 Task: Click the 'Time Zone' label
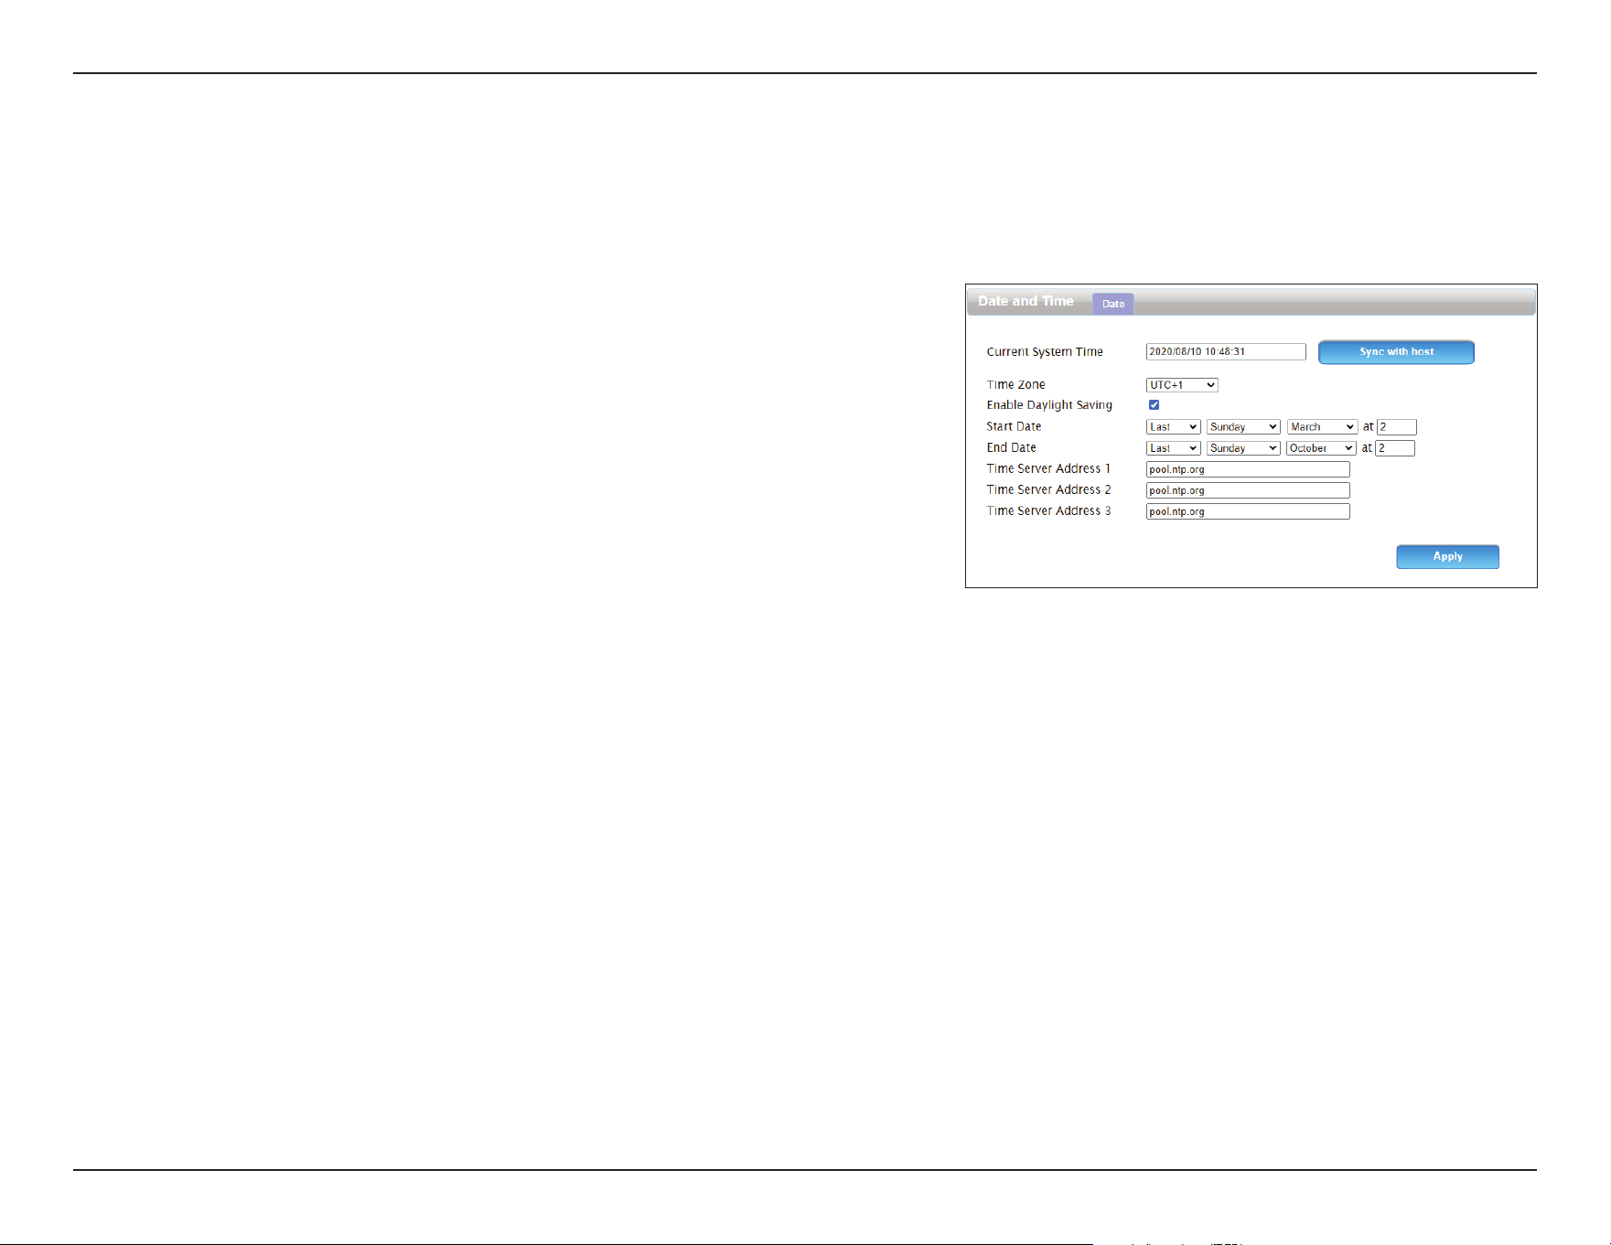click(1015, 385)
